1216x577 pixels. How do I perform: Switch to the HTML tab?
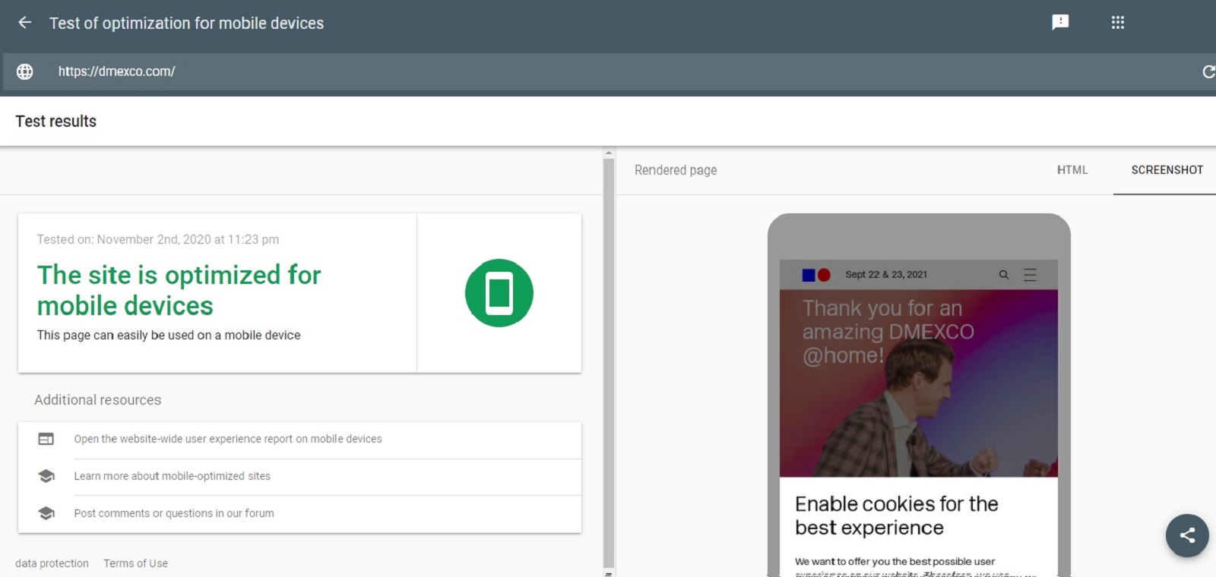click(x=1072, y=170)
